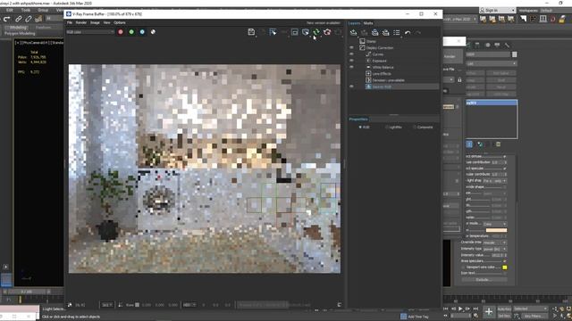Switch to alpha channel view
Viewport: 572px width, 321px height.
153,32
